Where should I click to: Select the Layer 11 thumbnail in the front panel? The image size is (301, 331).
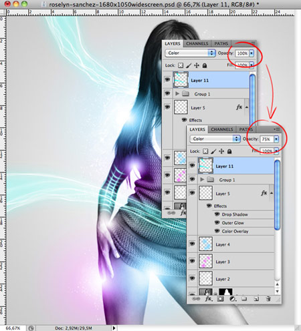205,165
